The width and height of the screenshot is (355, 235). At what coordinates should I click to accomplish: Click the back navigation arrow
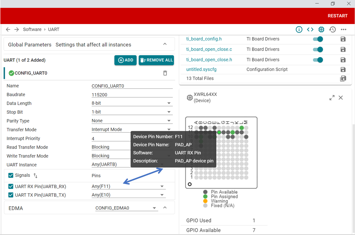8,29
